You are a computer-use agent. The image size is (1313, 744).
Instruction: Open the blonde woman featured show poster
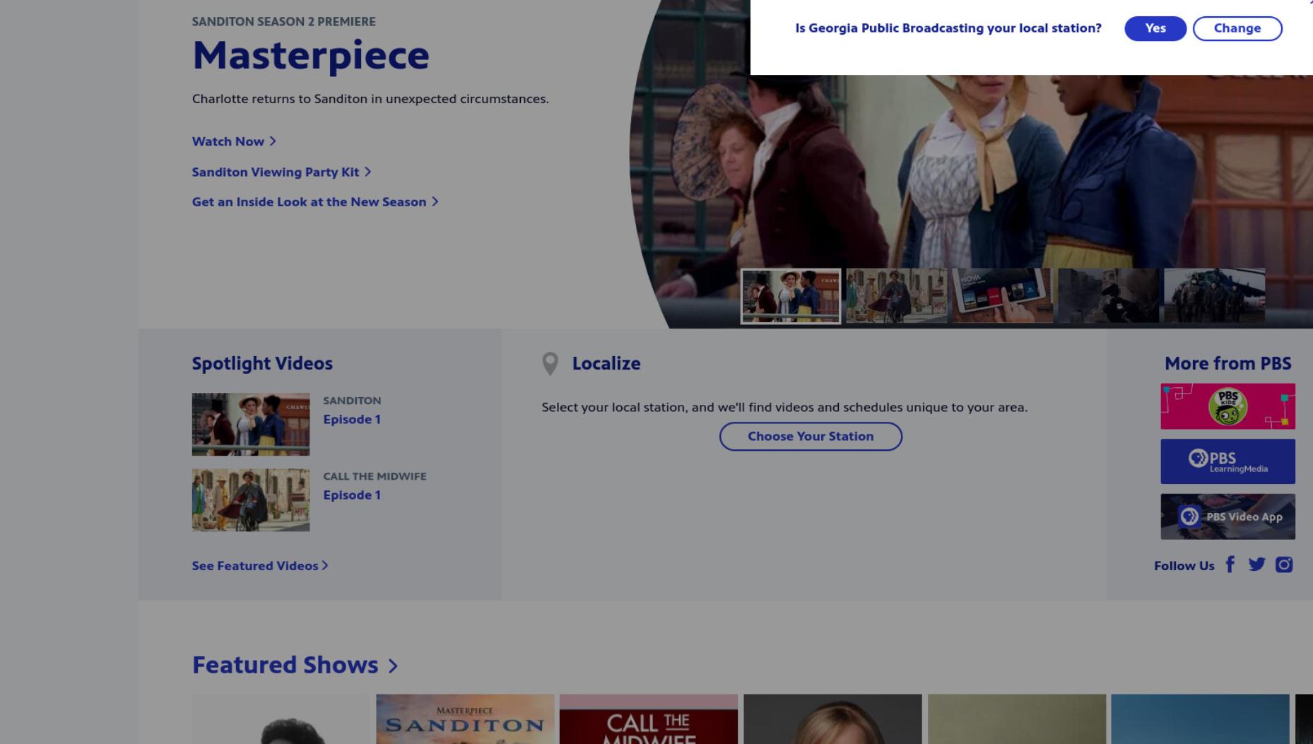tap(832, 719)
